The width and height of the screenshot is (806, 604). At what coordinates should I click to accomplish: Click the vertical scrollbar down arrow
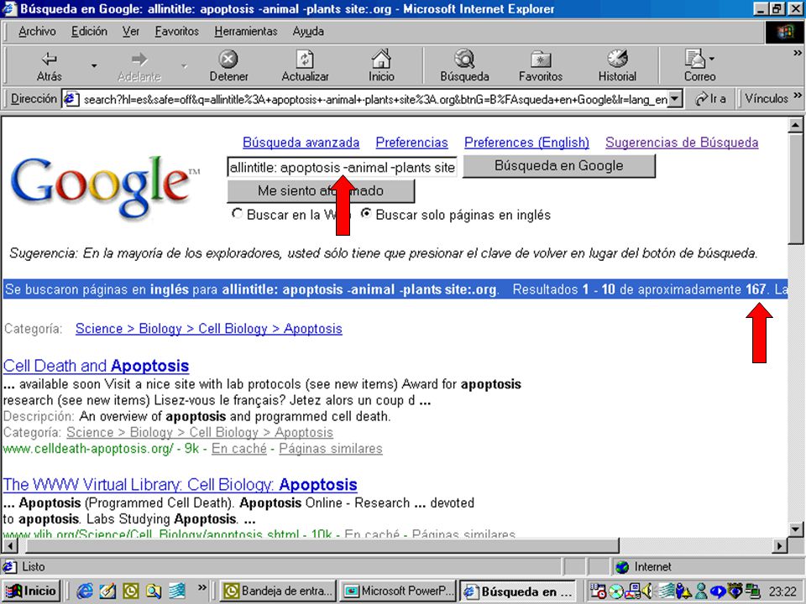pyautogui.click(x=795, y=529)
